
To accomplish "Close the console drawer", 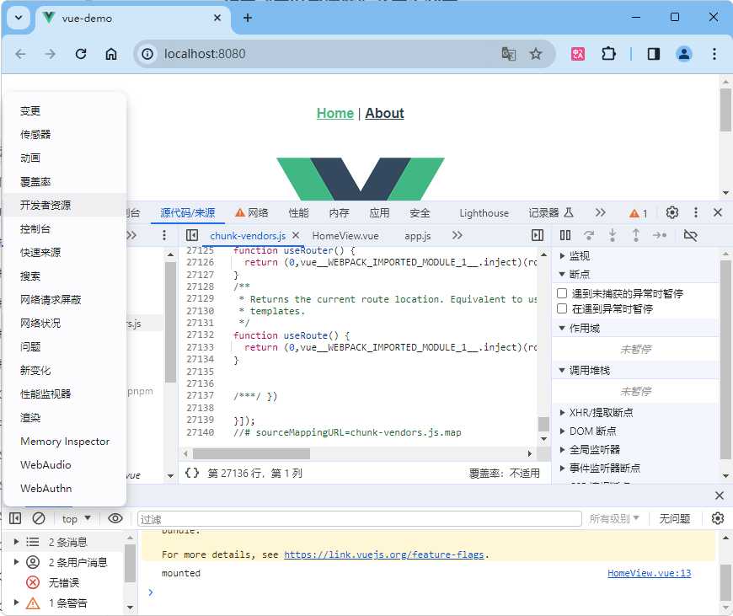I will click(x=719, y=495).
